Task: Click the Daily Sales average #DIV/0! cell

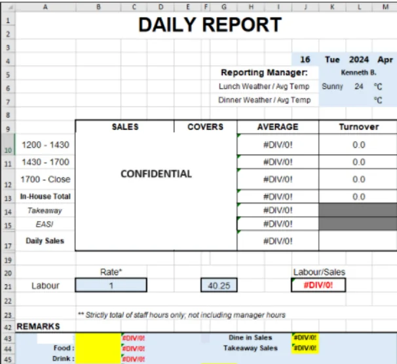Action: click(278, 241)
